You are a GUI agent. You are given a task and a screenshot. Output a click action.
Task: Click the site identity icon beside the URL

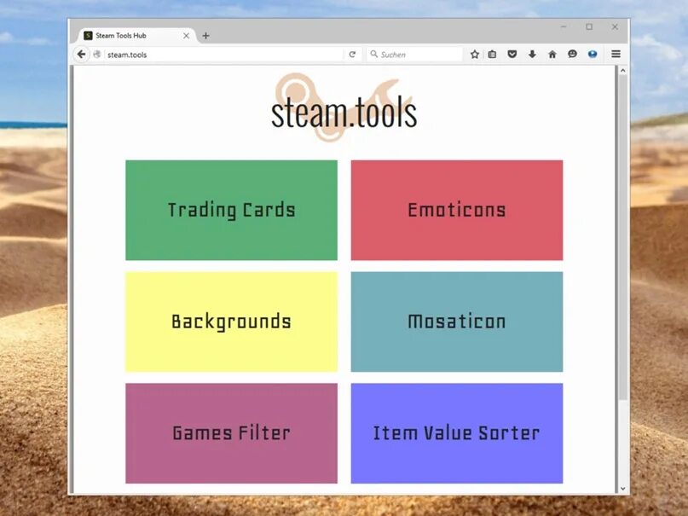click(97, 54)
